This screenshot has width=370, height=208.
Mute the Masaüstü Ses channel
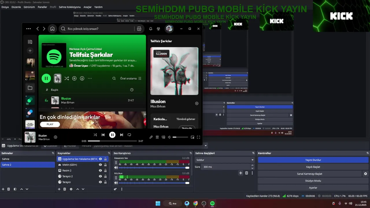[116, 168]
